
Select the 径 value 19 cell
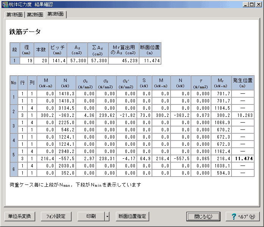pyautogui.click(x=26, y=61)
